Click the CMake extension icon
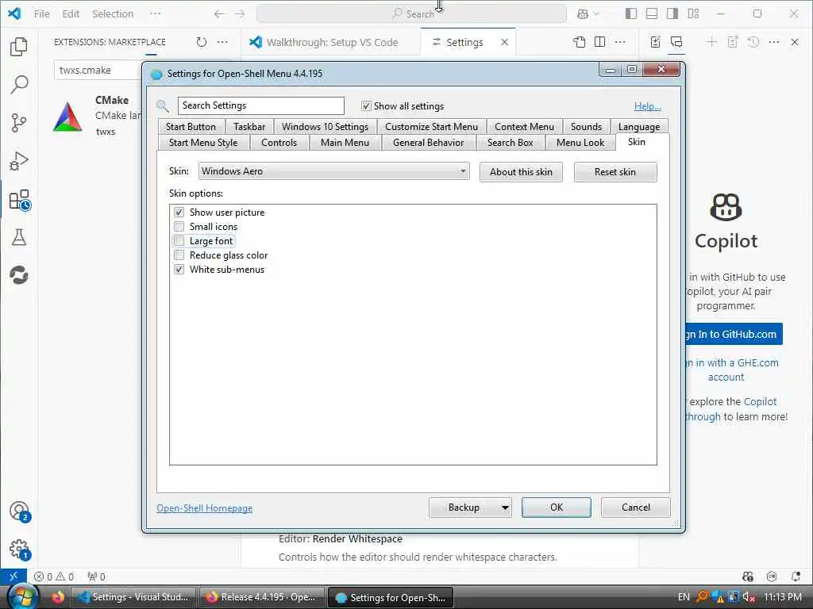The width and height of the screenshot is (813, 609). click(67, 117)
